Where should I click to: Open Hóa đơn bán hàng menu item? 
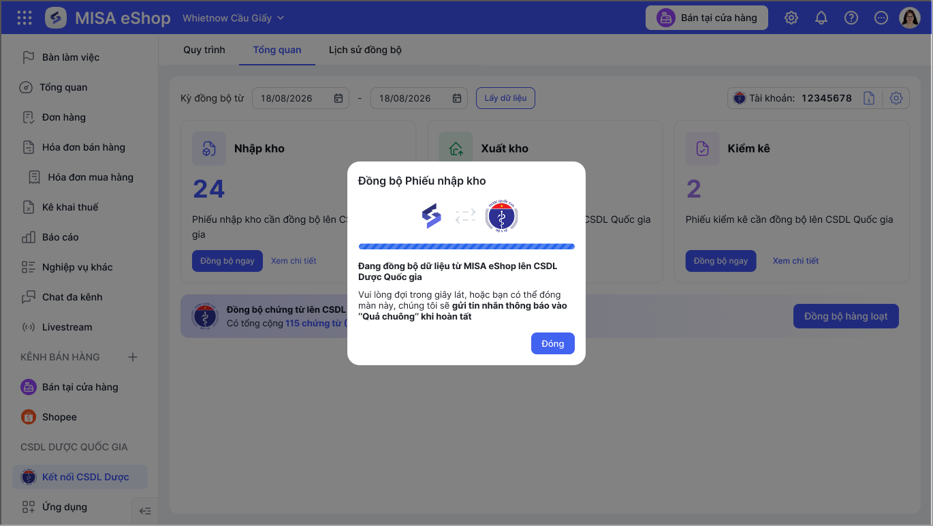point(80,147)
